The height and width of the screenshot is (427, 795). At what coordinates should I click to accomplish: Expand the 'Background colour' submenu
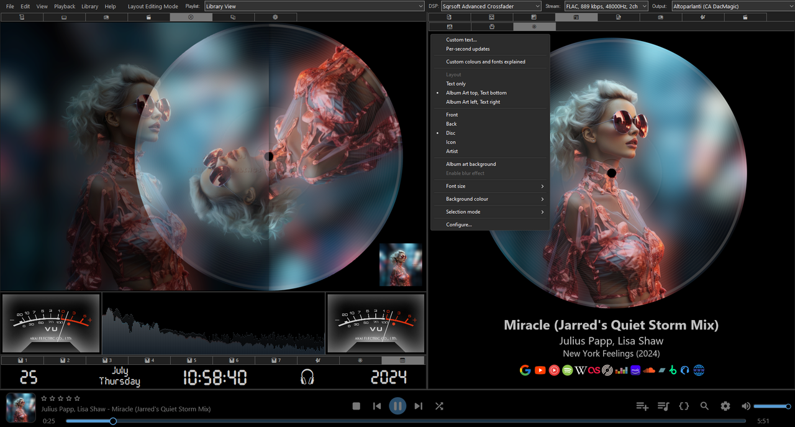click(489, 199)
